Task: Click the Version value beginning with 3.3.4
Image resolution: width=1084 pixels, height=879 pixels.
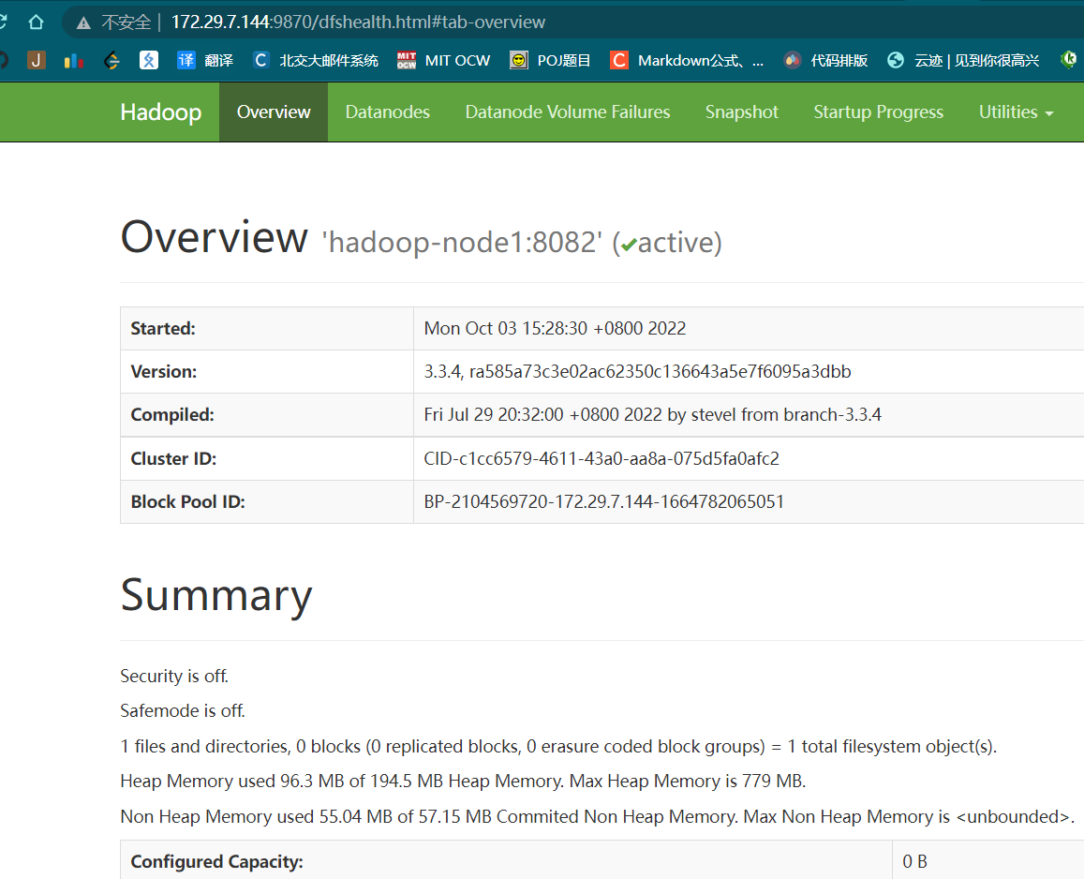Action: [637, 372]
